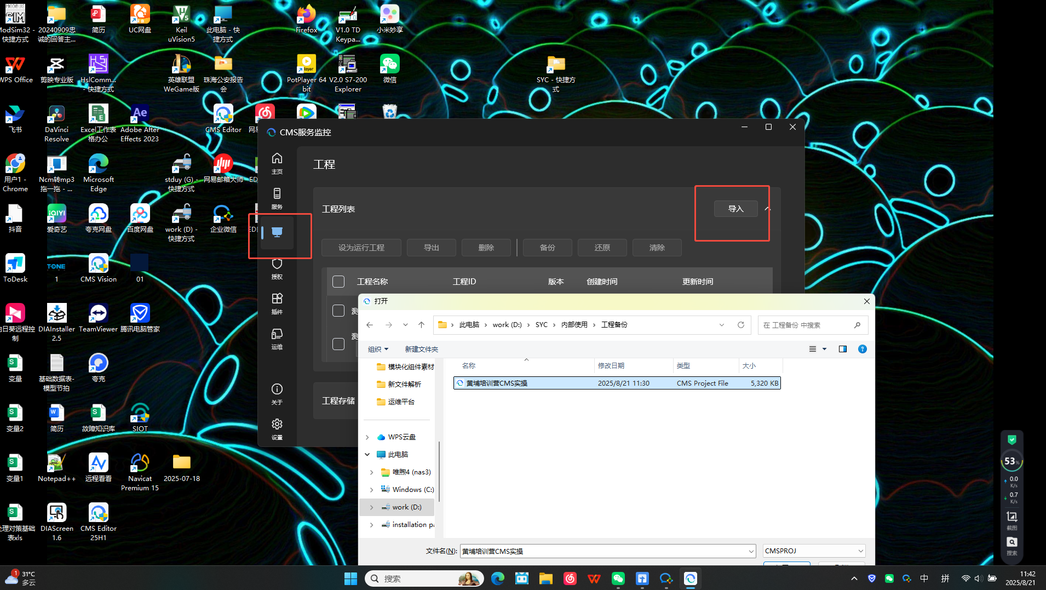Open the 主页 home sidebar icon
Viewport: 1046px width, 590px height.
[x=277, y=163]
